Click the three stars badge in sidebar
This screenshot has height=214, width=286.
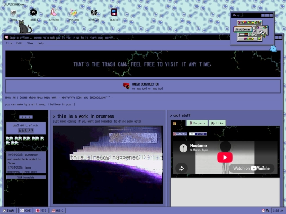26,117
